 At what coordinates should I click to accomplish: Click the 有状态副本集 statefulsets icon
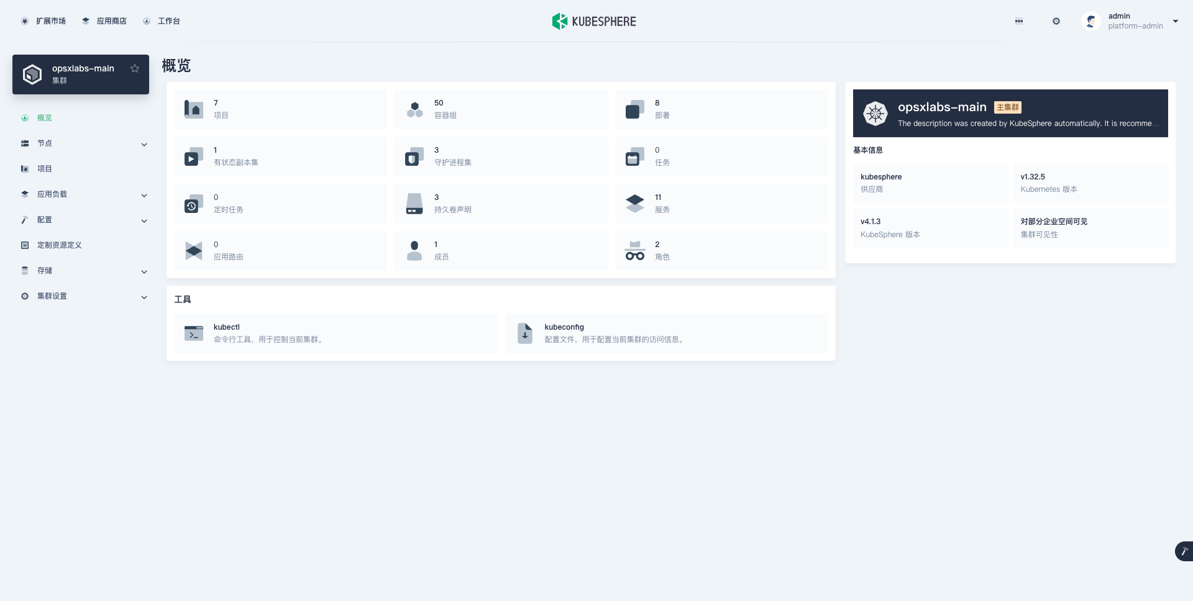tap(194, 156)
